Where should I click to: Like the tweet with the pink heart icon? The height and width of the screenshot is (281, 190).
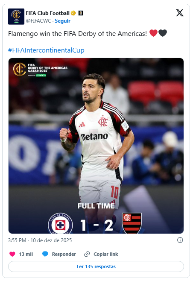(x=12, y=254)
